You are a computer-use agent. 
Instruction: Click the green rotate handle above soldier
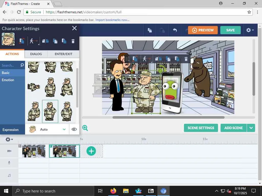click(x=160, y=71)
